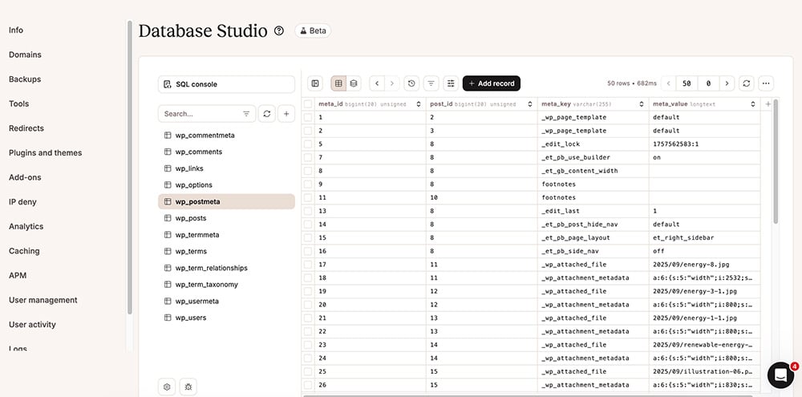
Task: Click the wp_users table icon
Action: [168, 318]
